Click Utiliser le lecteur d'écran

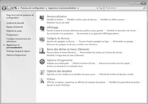(x=84, y=63)
